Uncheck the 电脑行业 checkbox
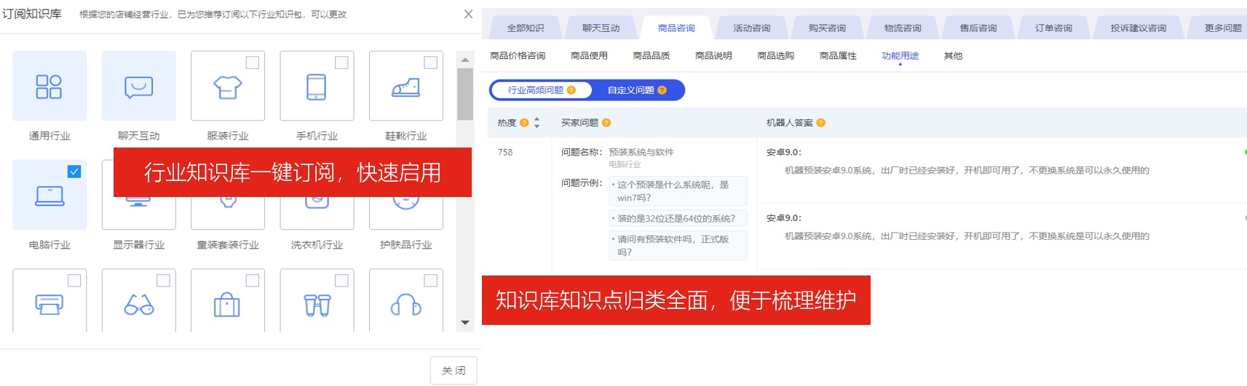1247x386 pixels. (x=74, y=172)
